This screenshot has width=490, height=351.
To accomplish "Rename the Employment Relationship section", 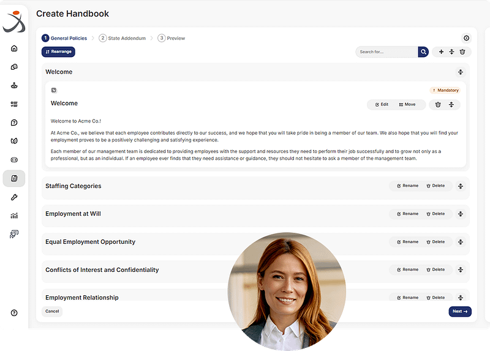I will point(407,298).
